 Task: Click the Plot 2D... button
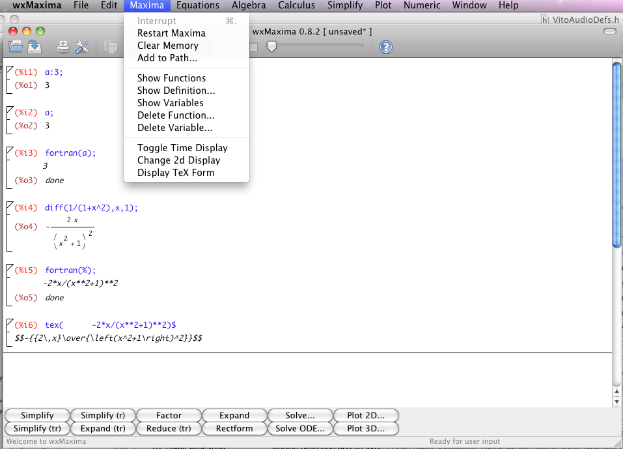click(x=366, y=415)
